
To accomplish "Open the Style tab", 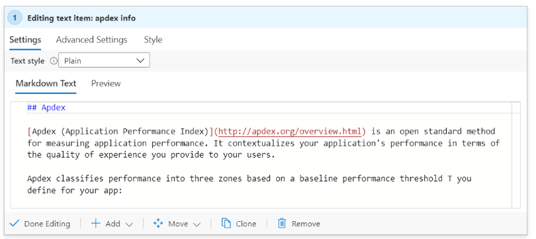I will (x=153, y=40).
